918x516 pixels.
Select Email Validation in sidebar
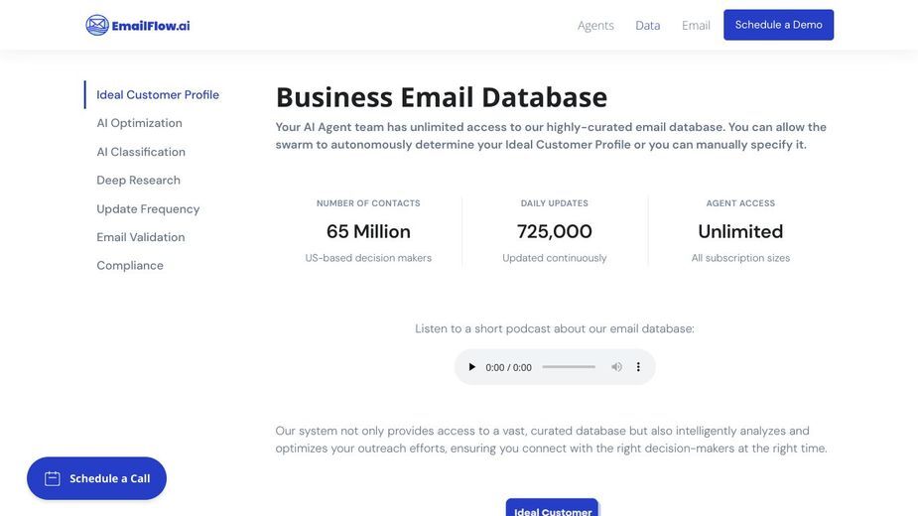(x=141, y=237)
